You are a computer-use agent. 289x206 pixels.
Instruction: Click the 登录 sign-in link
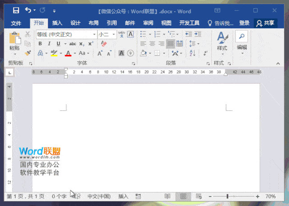tap(244, 23)
